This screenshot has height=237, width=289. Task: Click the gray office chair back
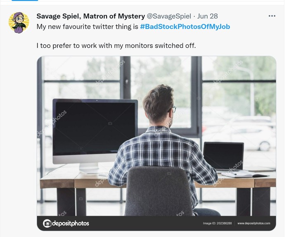(x=158, y=191)
